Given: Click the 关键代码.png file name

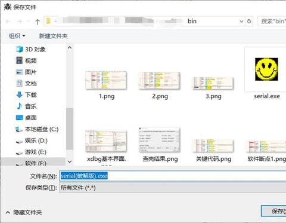Looking at the screenshot, I should (213, 159).
